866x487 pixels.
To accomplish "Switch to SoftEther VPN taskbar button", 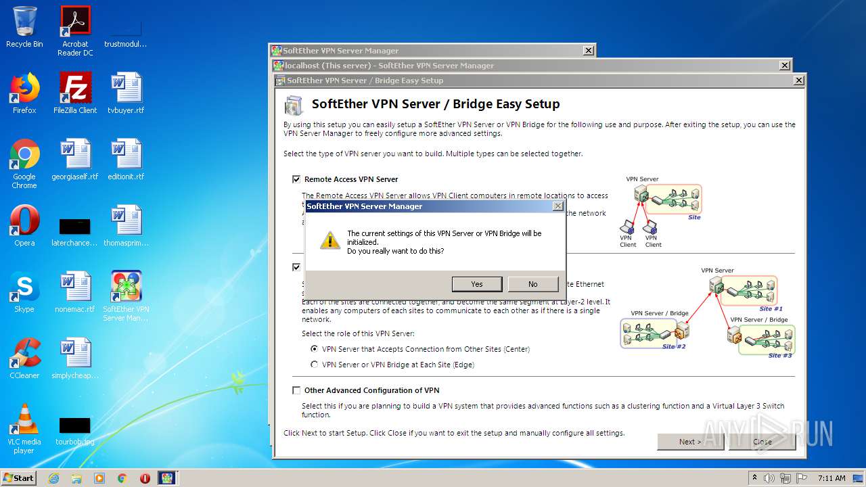I will [x=167, y=478].
